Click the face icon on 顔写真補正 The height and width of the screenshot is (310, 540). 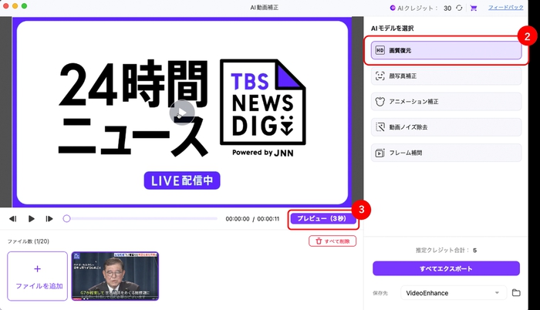[380, 76]
